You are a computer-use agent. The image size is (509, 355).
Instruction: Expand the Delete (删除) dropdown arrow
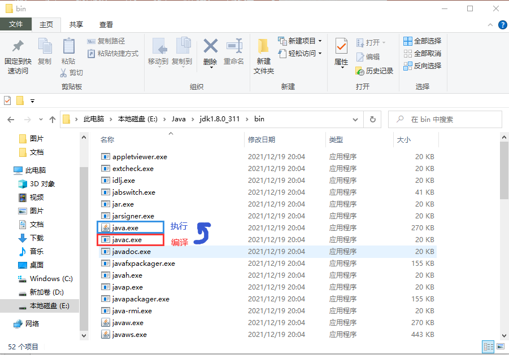pyautogui.click(x=211, y=67)
